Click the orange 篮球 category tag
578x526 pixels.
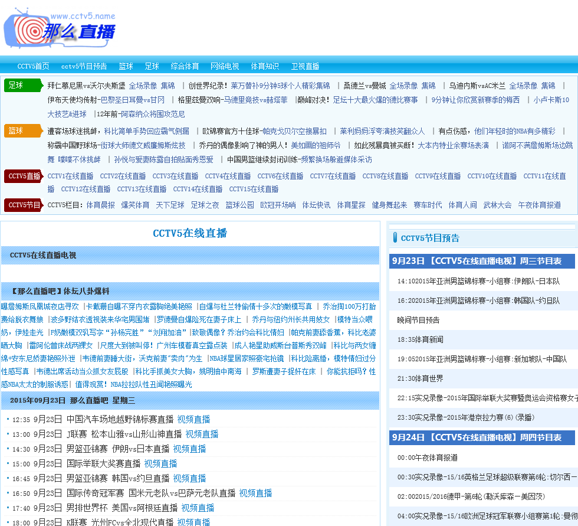point(23,131)
